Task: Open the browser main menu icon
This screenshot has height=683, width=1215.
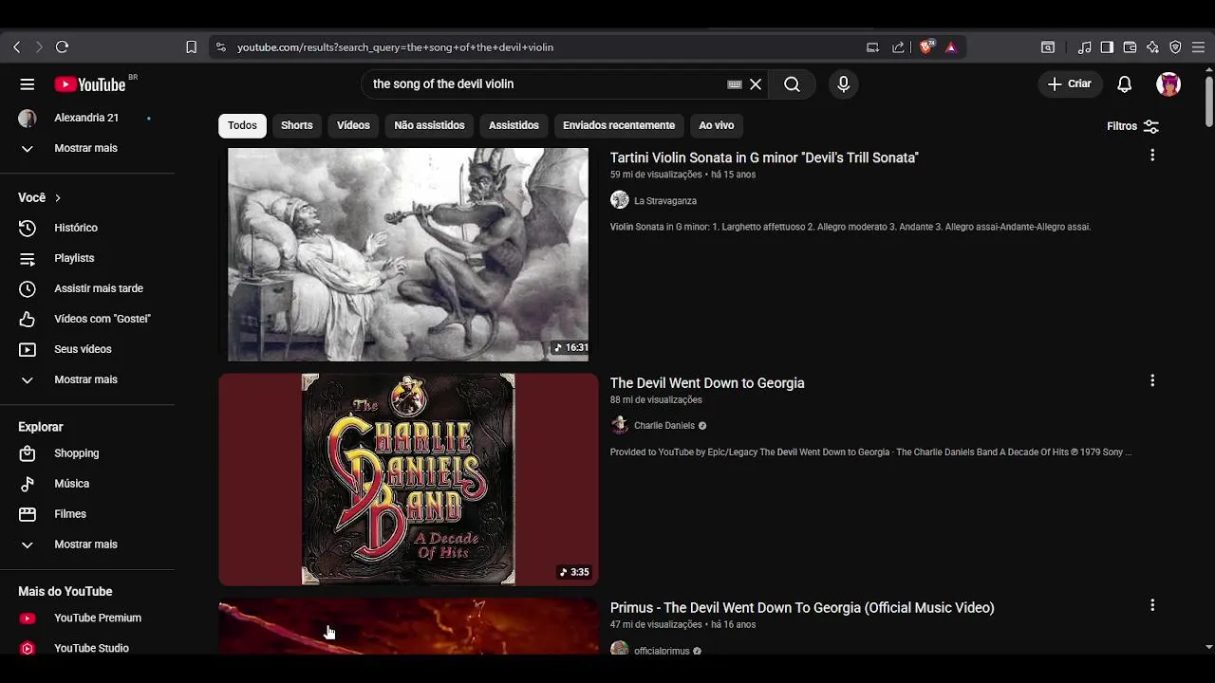Action: pyautogui.click(x=1198, y=46)
